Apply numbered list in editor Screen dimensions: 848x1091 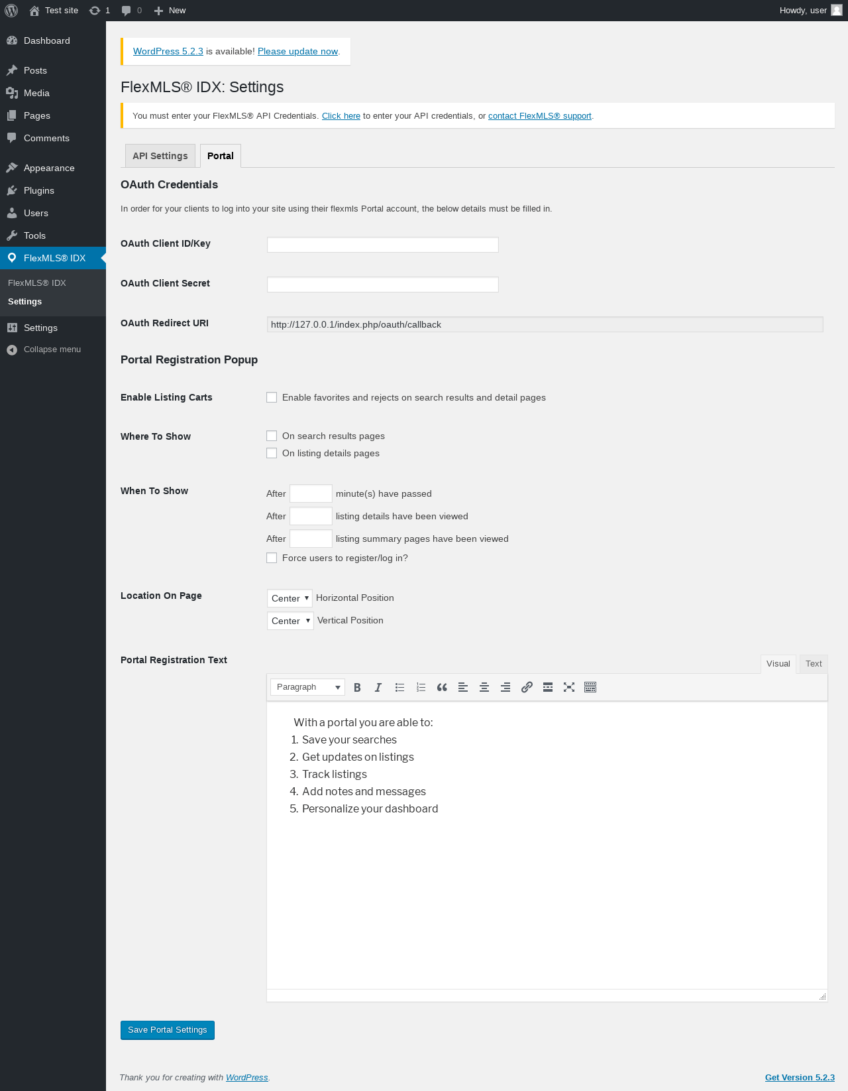click(421, 687)
